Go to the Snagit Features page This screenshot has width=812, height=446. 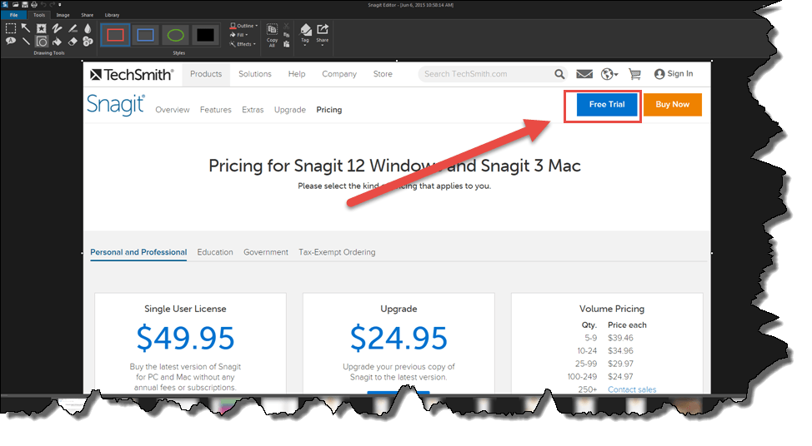tap(215, 110)
